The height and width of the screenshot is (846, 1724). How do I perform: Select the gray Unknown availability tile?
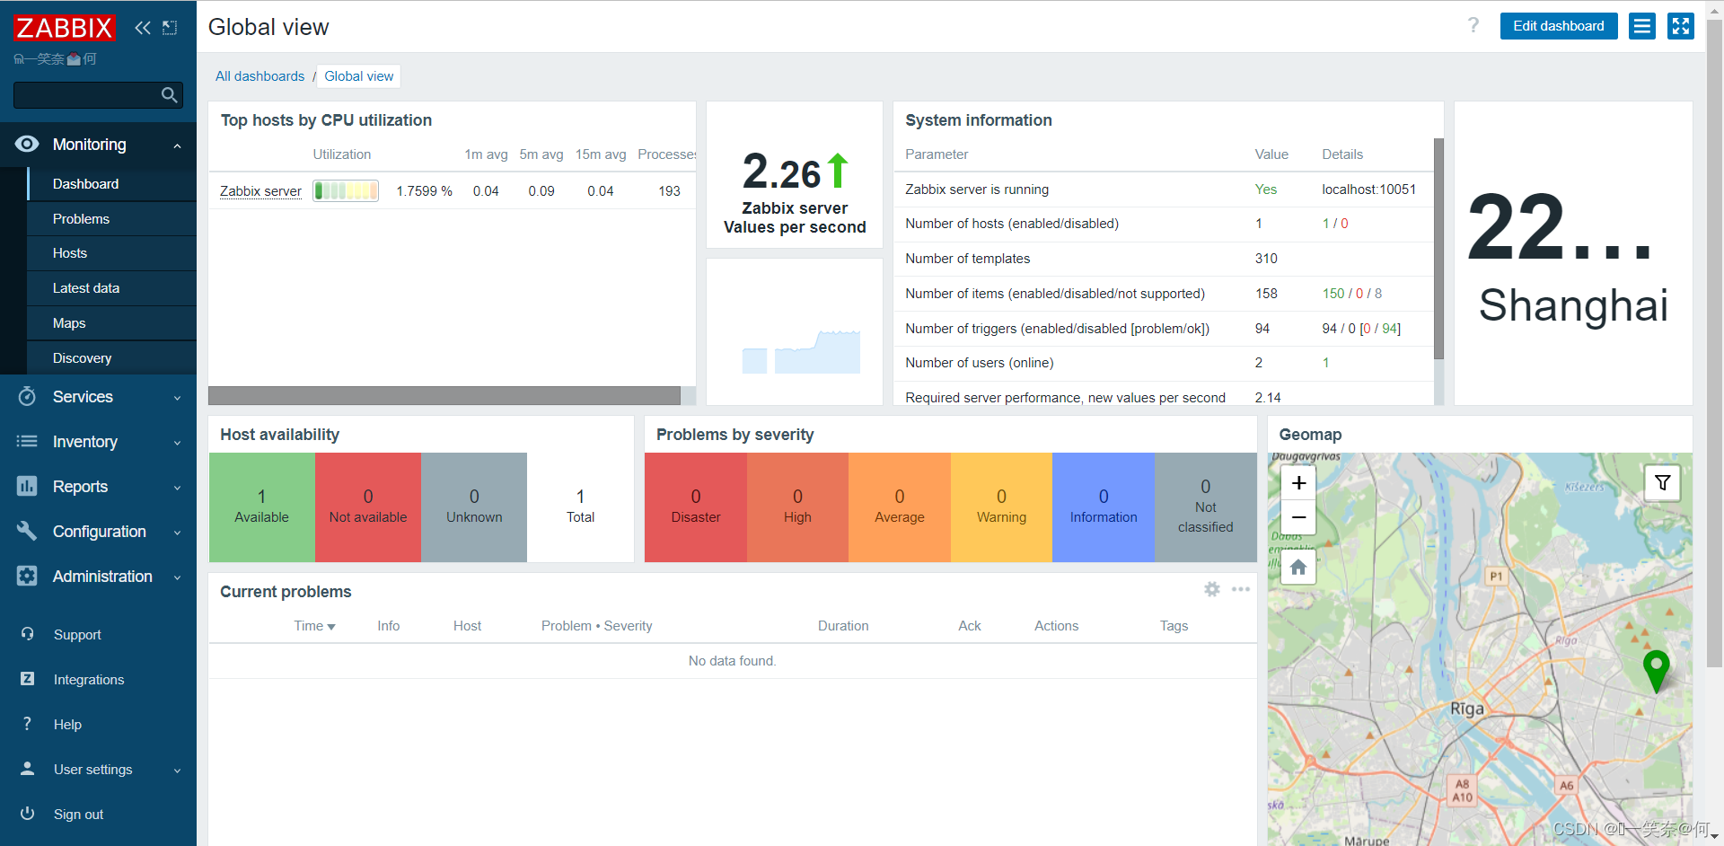(474, 507)
